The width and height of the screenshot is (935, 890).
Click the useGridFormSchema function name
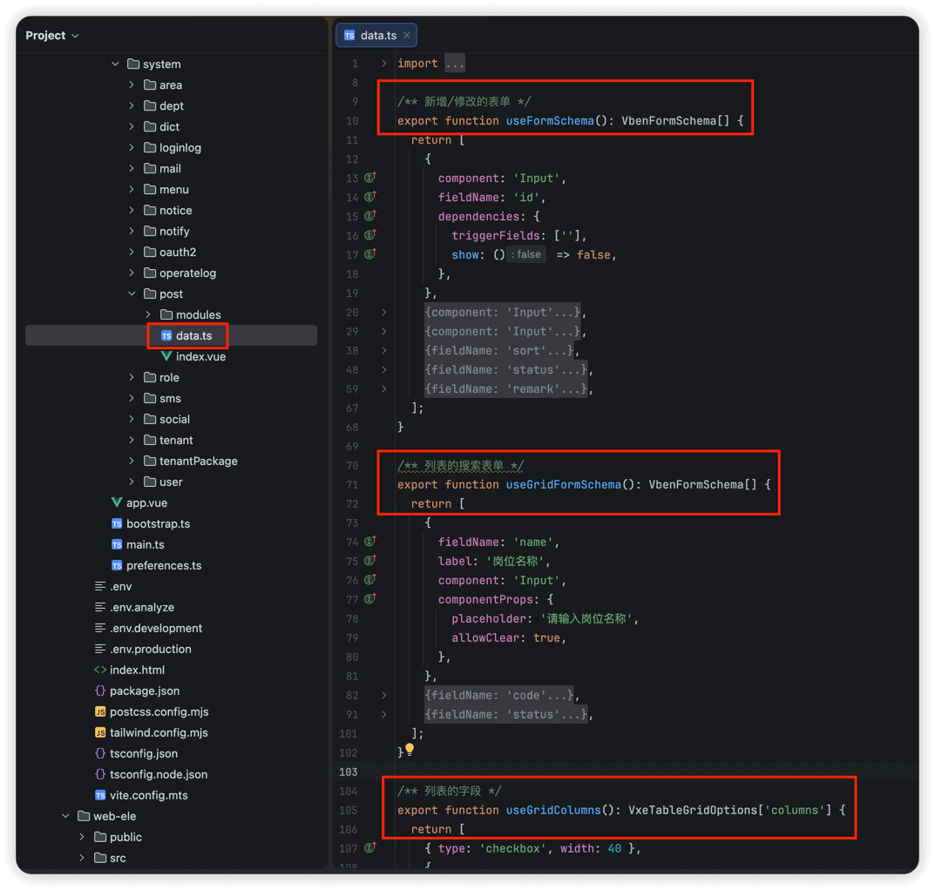click(x=563, y=484)
